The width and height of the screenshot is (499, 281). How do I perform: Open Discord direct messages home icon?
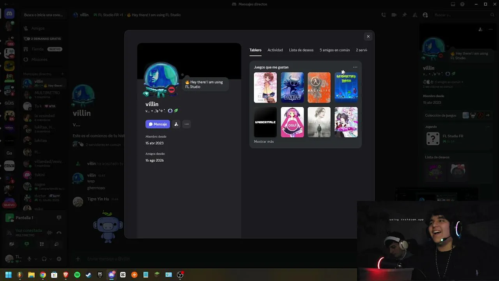point(9,14)
